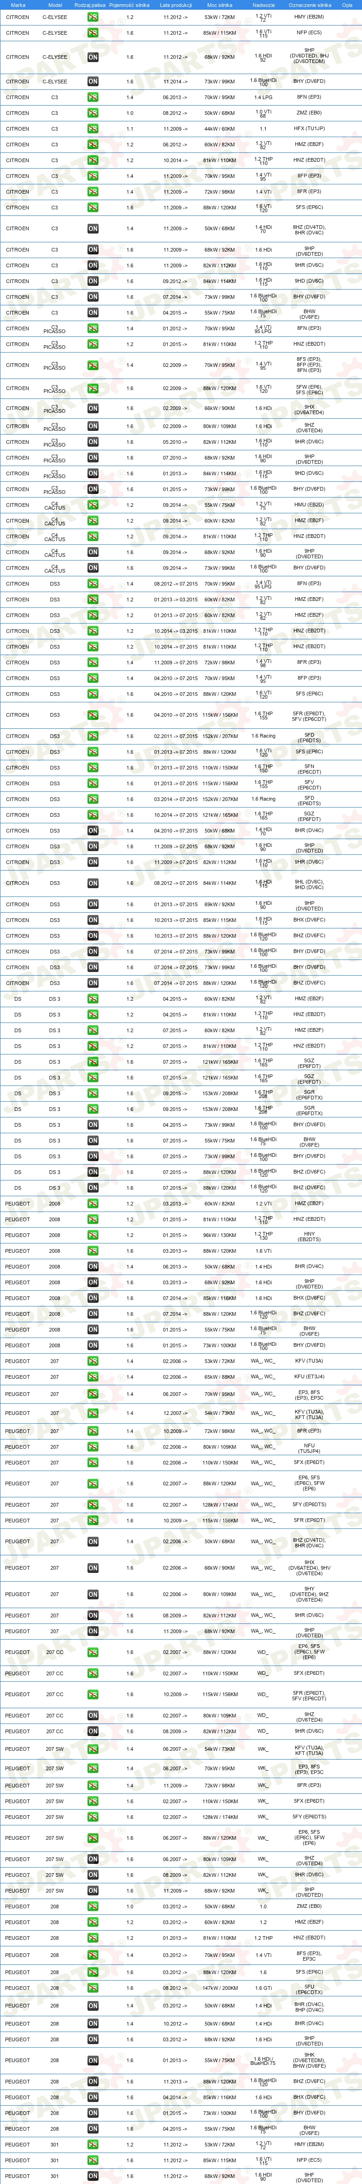
Task: Click diesel ON icon for DS 3 BHW (DV6FE) row
Action: click(93, 1140)
